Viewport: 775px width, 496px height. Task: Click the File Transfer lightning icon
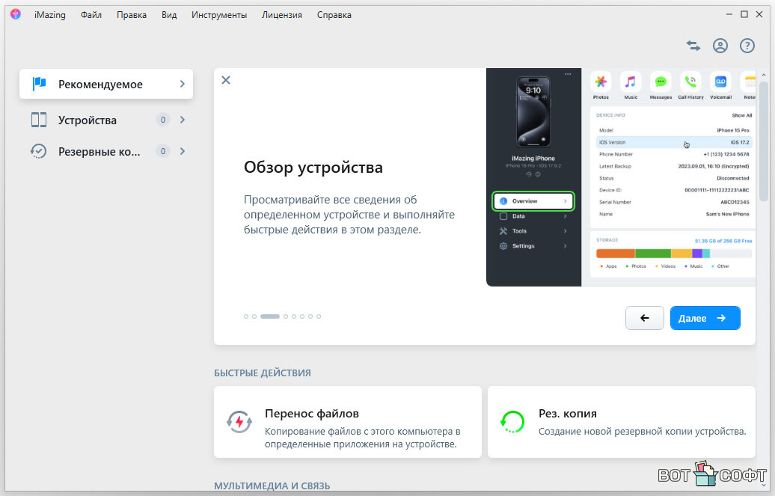coord(240,422)
